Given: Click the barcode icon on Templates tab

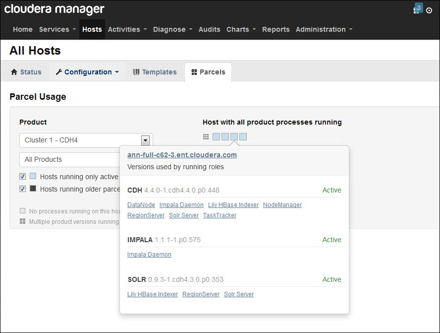Looking at the screenshot, I should [136, 72].
